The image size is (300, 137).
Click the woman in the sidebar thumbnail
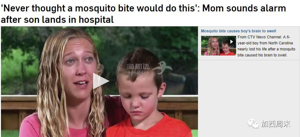coord(212,46)
